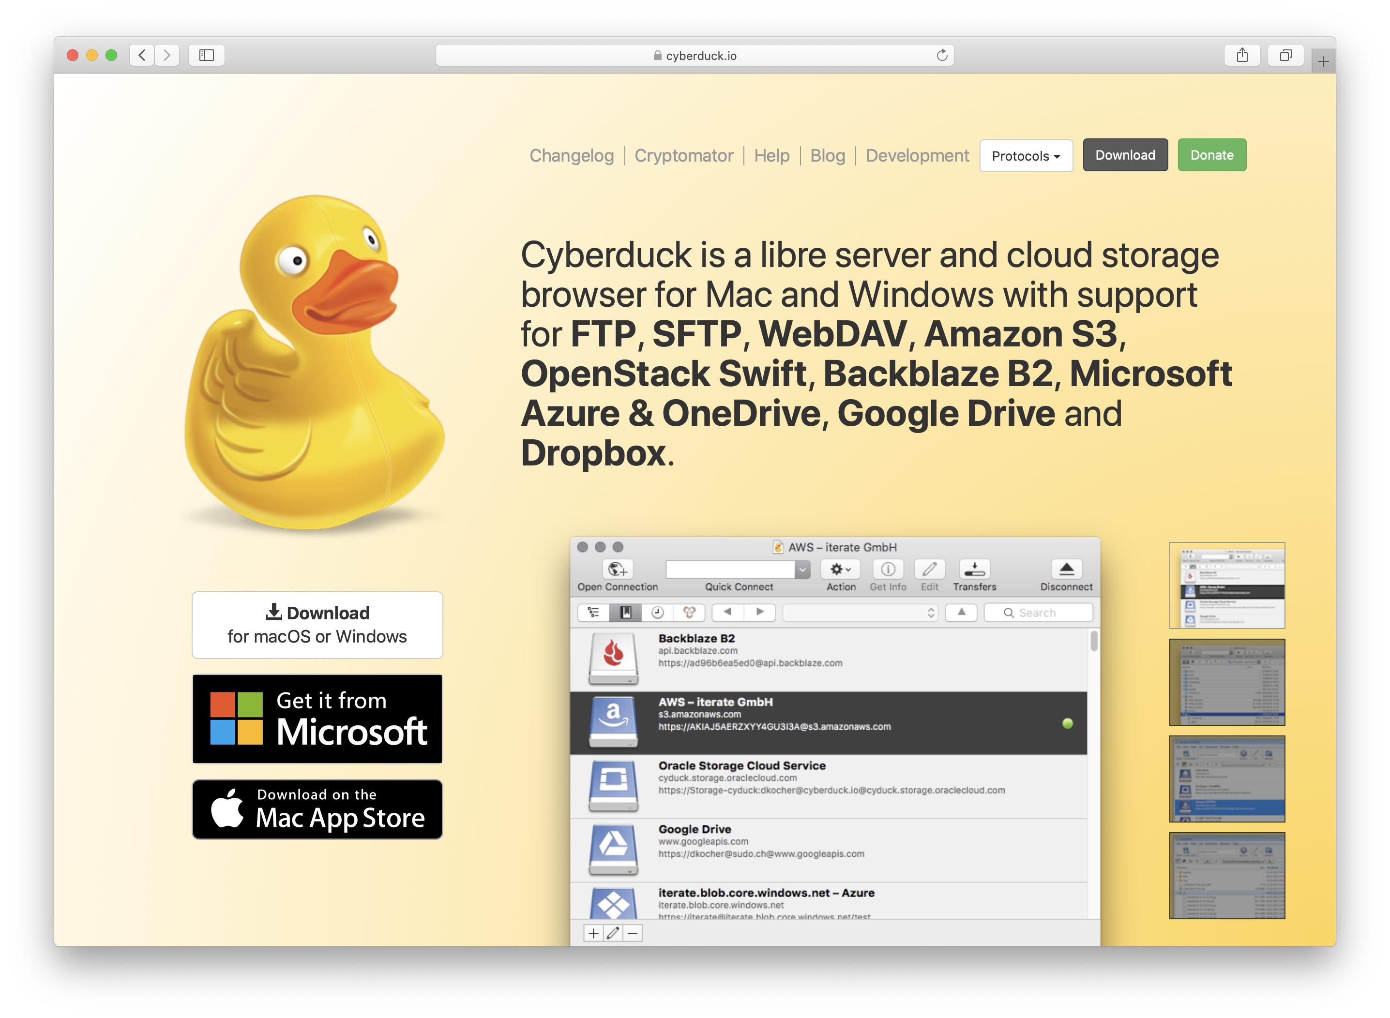Expand the Quick Connect dropdown arrow
This screenshot has height=1018, width=1390.
[802, 569]
